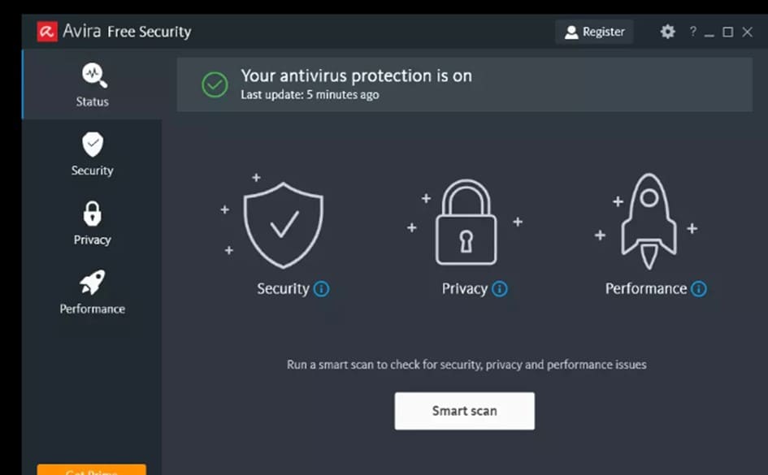The width and height of the screenshot is (768, 475).
Task: View details via the Performance info icon
Action: [x=700, y=288]
